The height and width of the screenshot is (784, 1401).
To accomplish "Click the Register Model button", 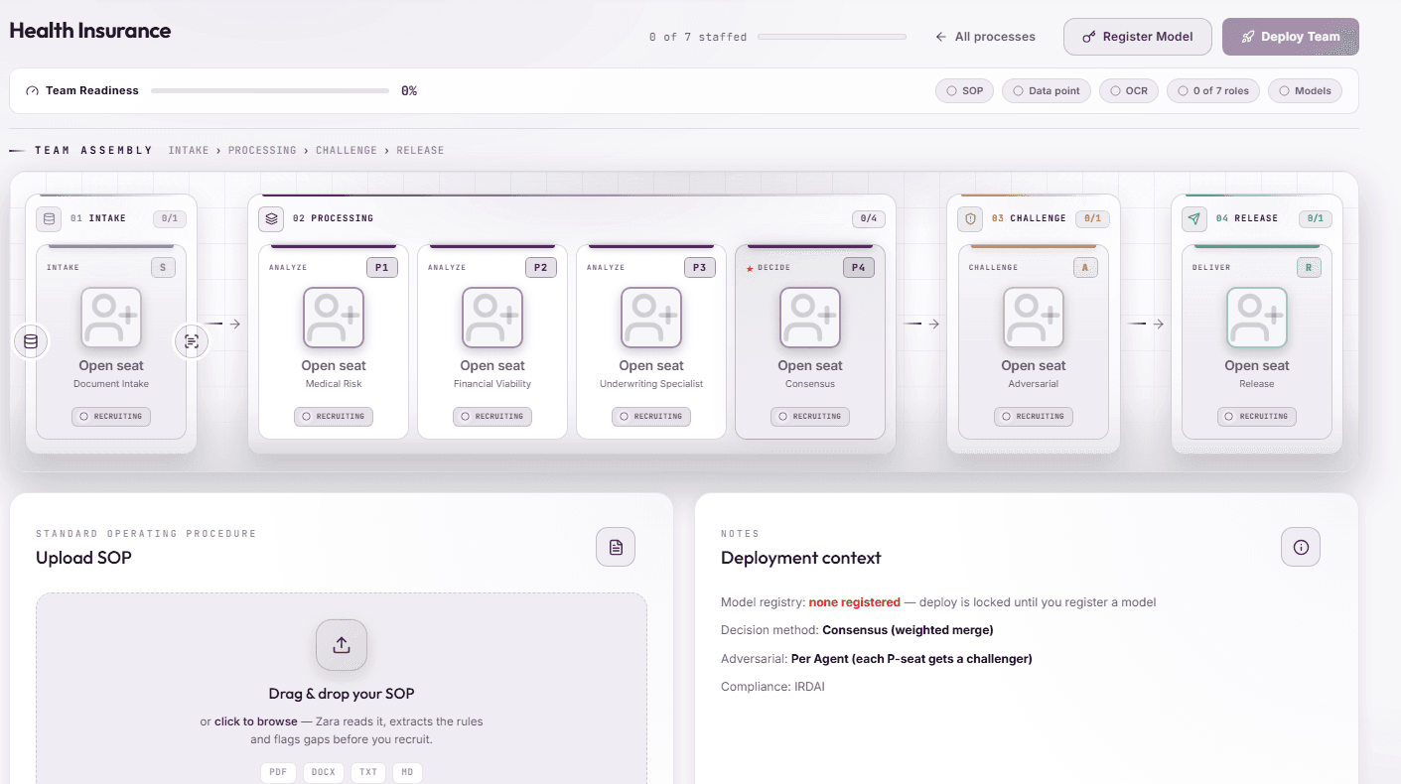I will (x=1138, y=37).
